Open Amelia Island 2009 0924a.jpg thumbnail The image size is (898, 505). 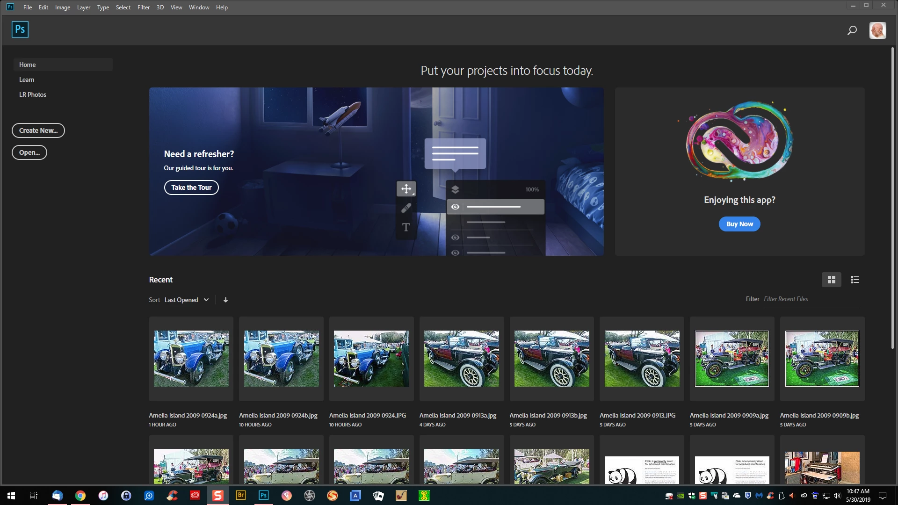191,359
